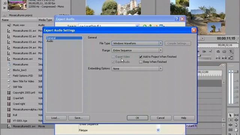The height and width of the screenshot is (135, 240).
Task: Select Blocks_low3 still item
Action: click(x=19, y=70)
